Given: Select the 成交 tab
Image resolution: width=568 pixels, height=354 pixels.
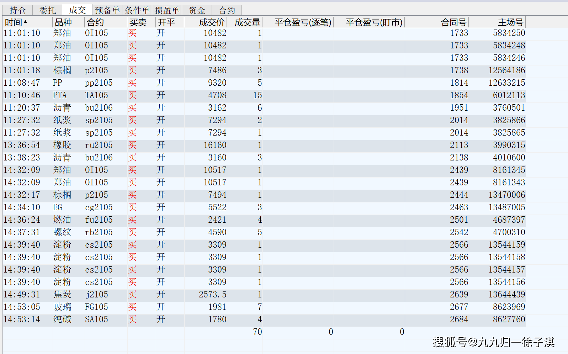Looking at the screenshot, I should point(78,10).
